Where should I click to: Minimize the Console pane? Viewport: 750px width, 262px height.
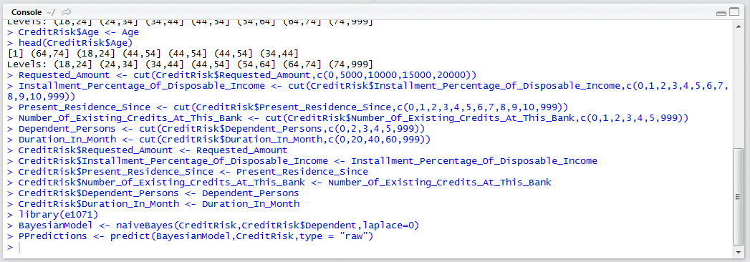pos(722,12)
